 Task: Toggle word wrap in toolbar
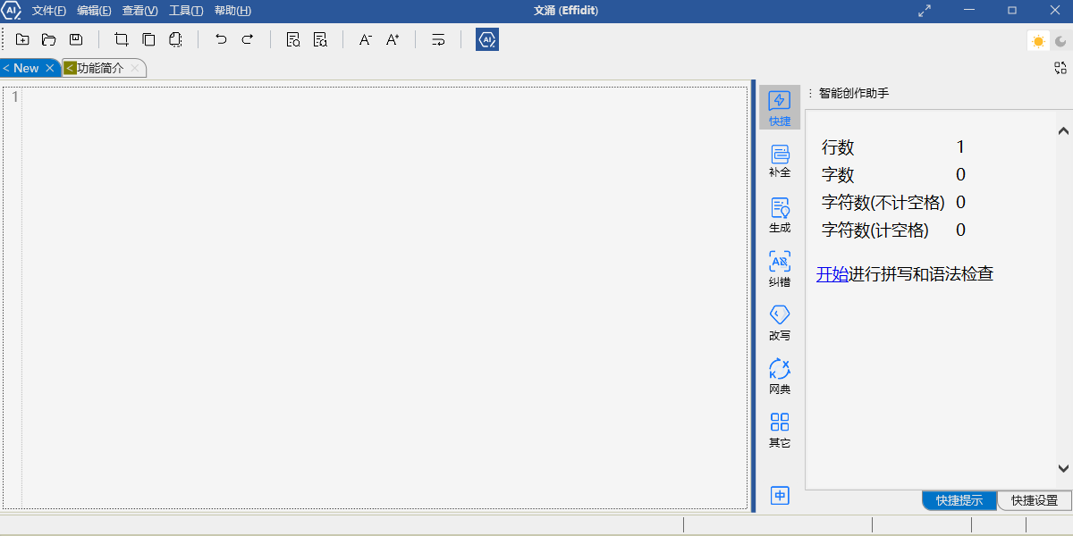pyautogui.click(x=438, y=39)
